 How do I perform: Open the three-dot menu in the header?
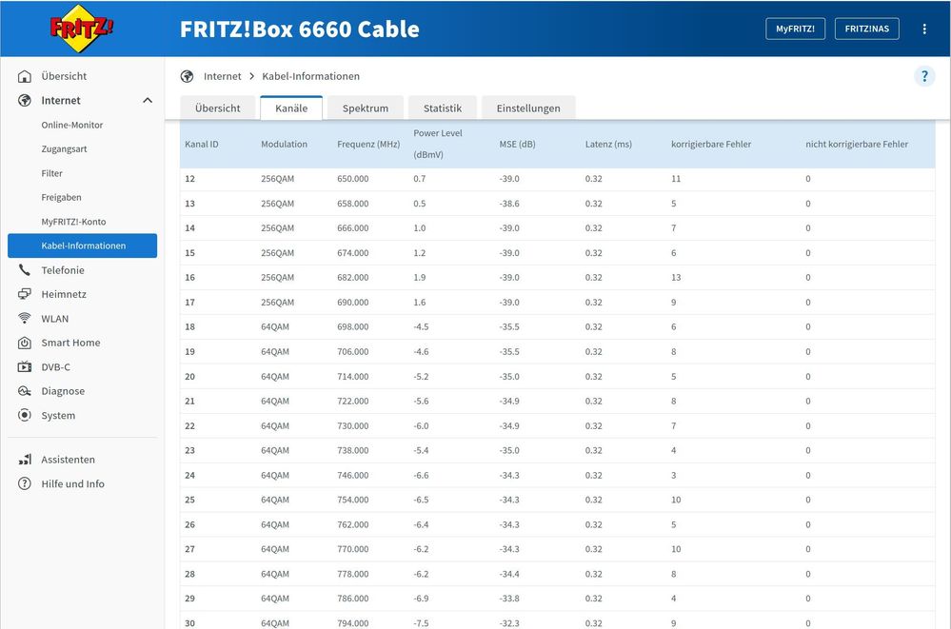[x=923, y=29]
